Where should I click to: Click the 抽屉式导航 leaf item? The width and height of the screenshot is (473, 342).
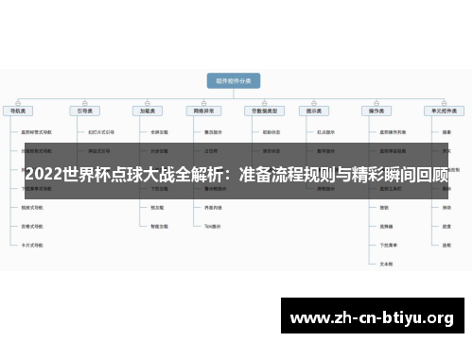click(32, 208)
